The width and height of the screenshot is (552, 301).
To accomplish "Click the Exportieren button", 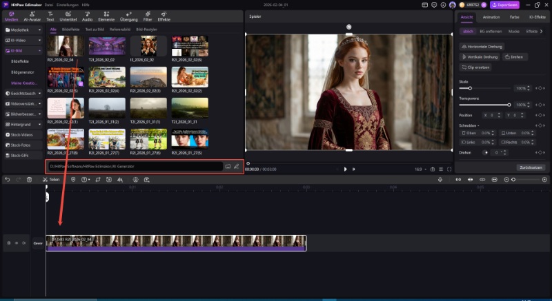I will (x=504, y=5).
